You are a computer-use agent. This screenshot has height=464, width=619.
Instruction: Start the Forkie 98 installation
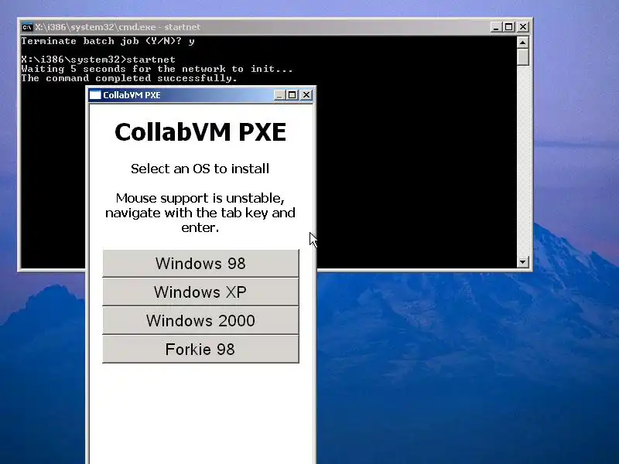[200, 350]
